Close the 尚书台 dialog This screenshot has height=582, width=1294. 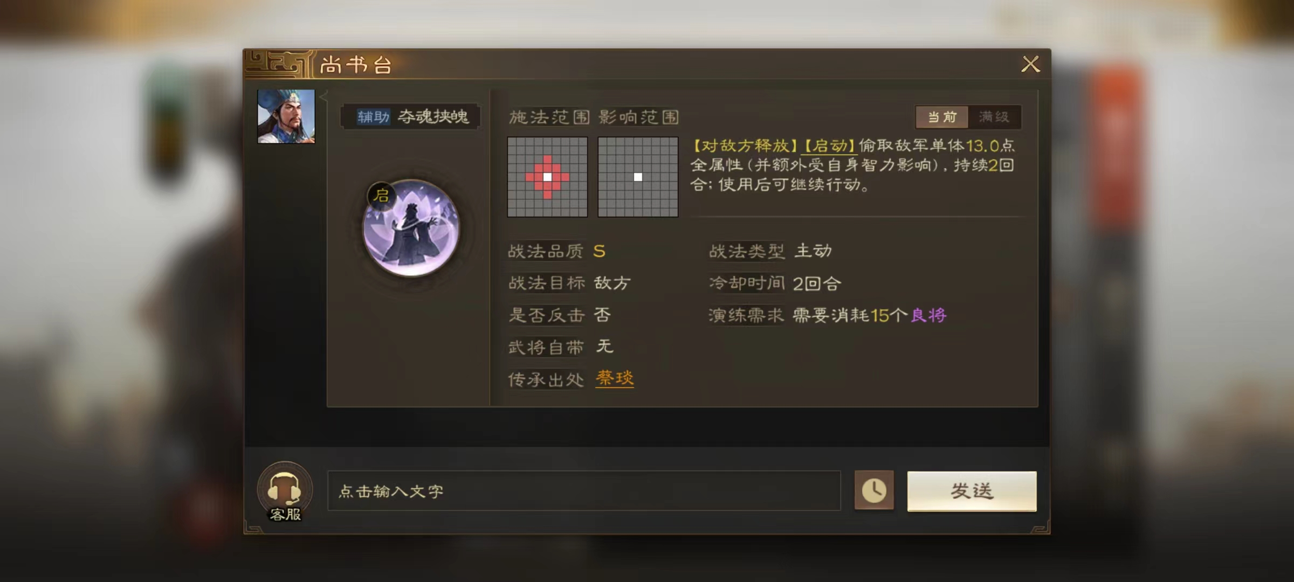(1030, 64)
